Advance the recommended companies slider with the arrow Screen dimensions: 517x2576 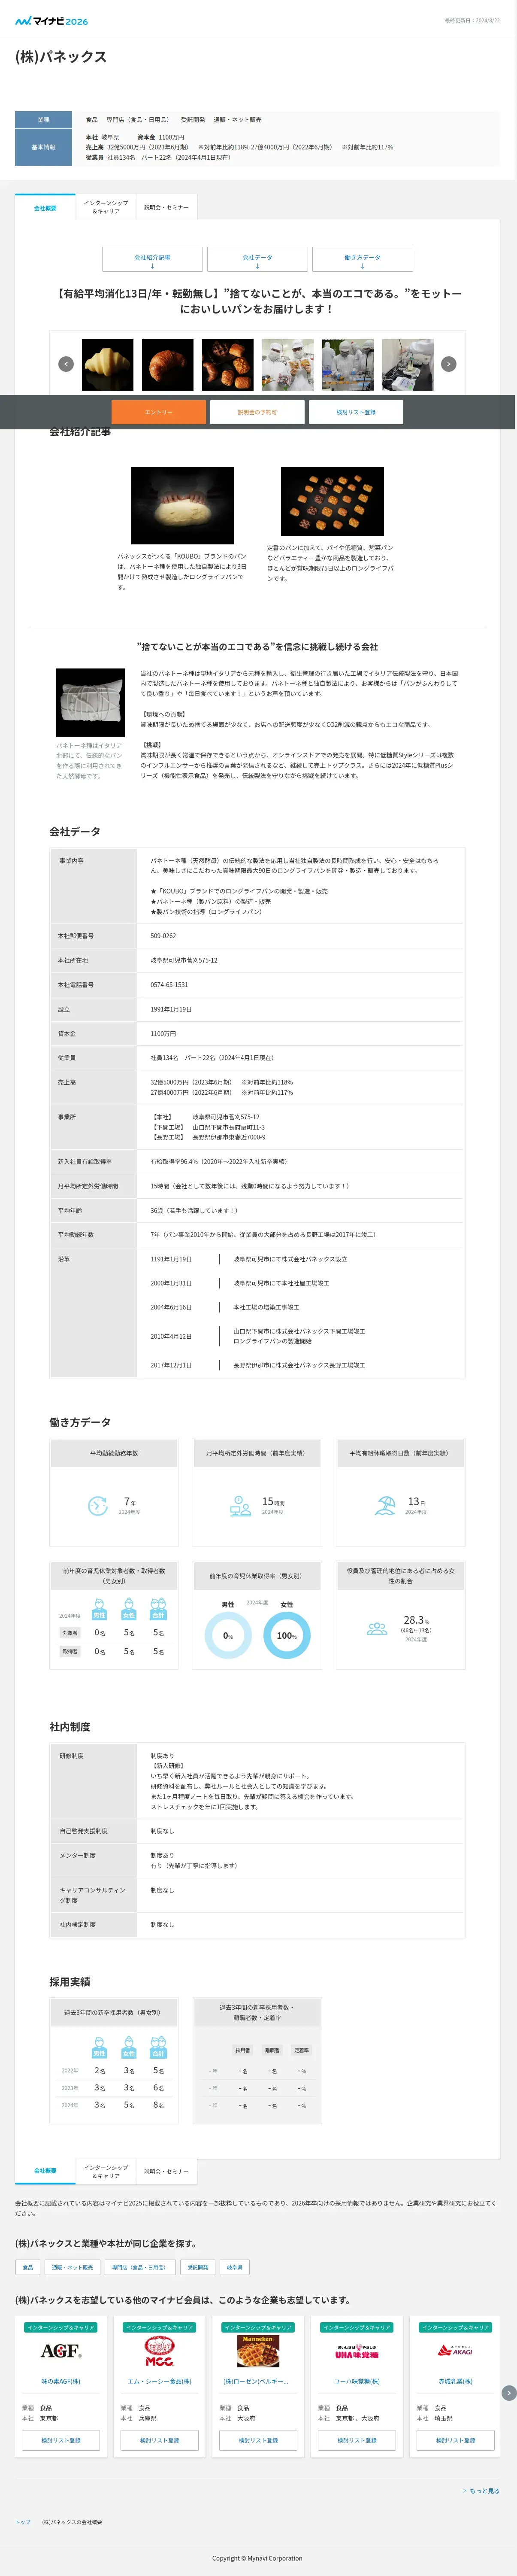508,2393
